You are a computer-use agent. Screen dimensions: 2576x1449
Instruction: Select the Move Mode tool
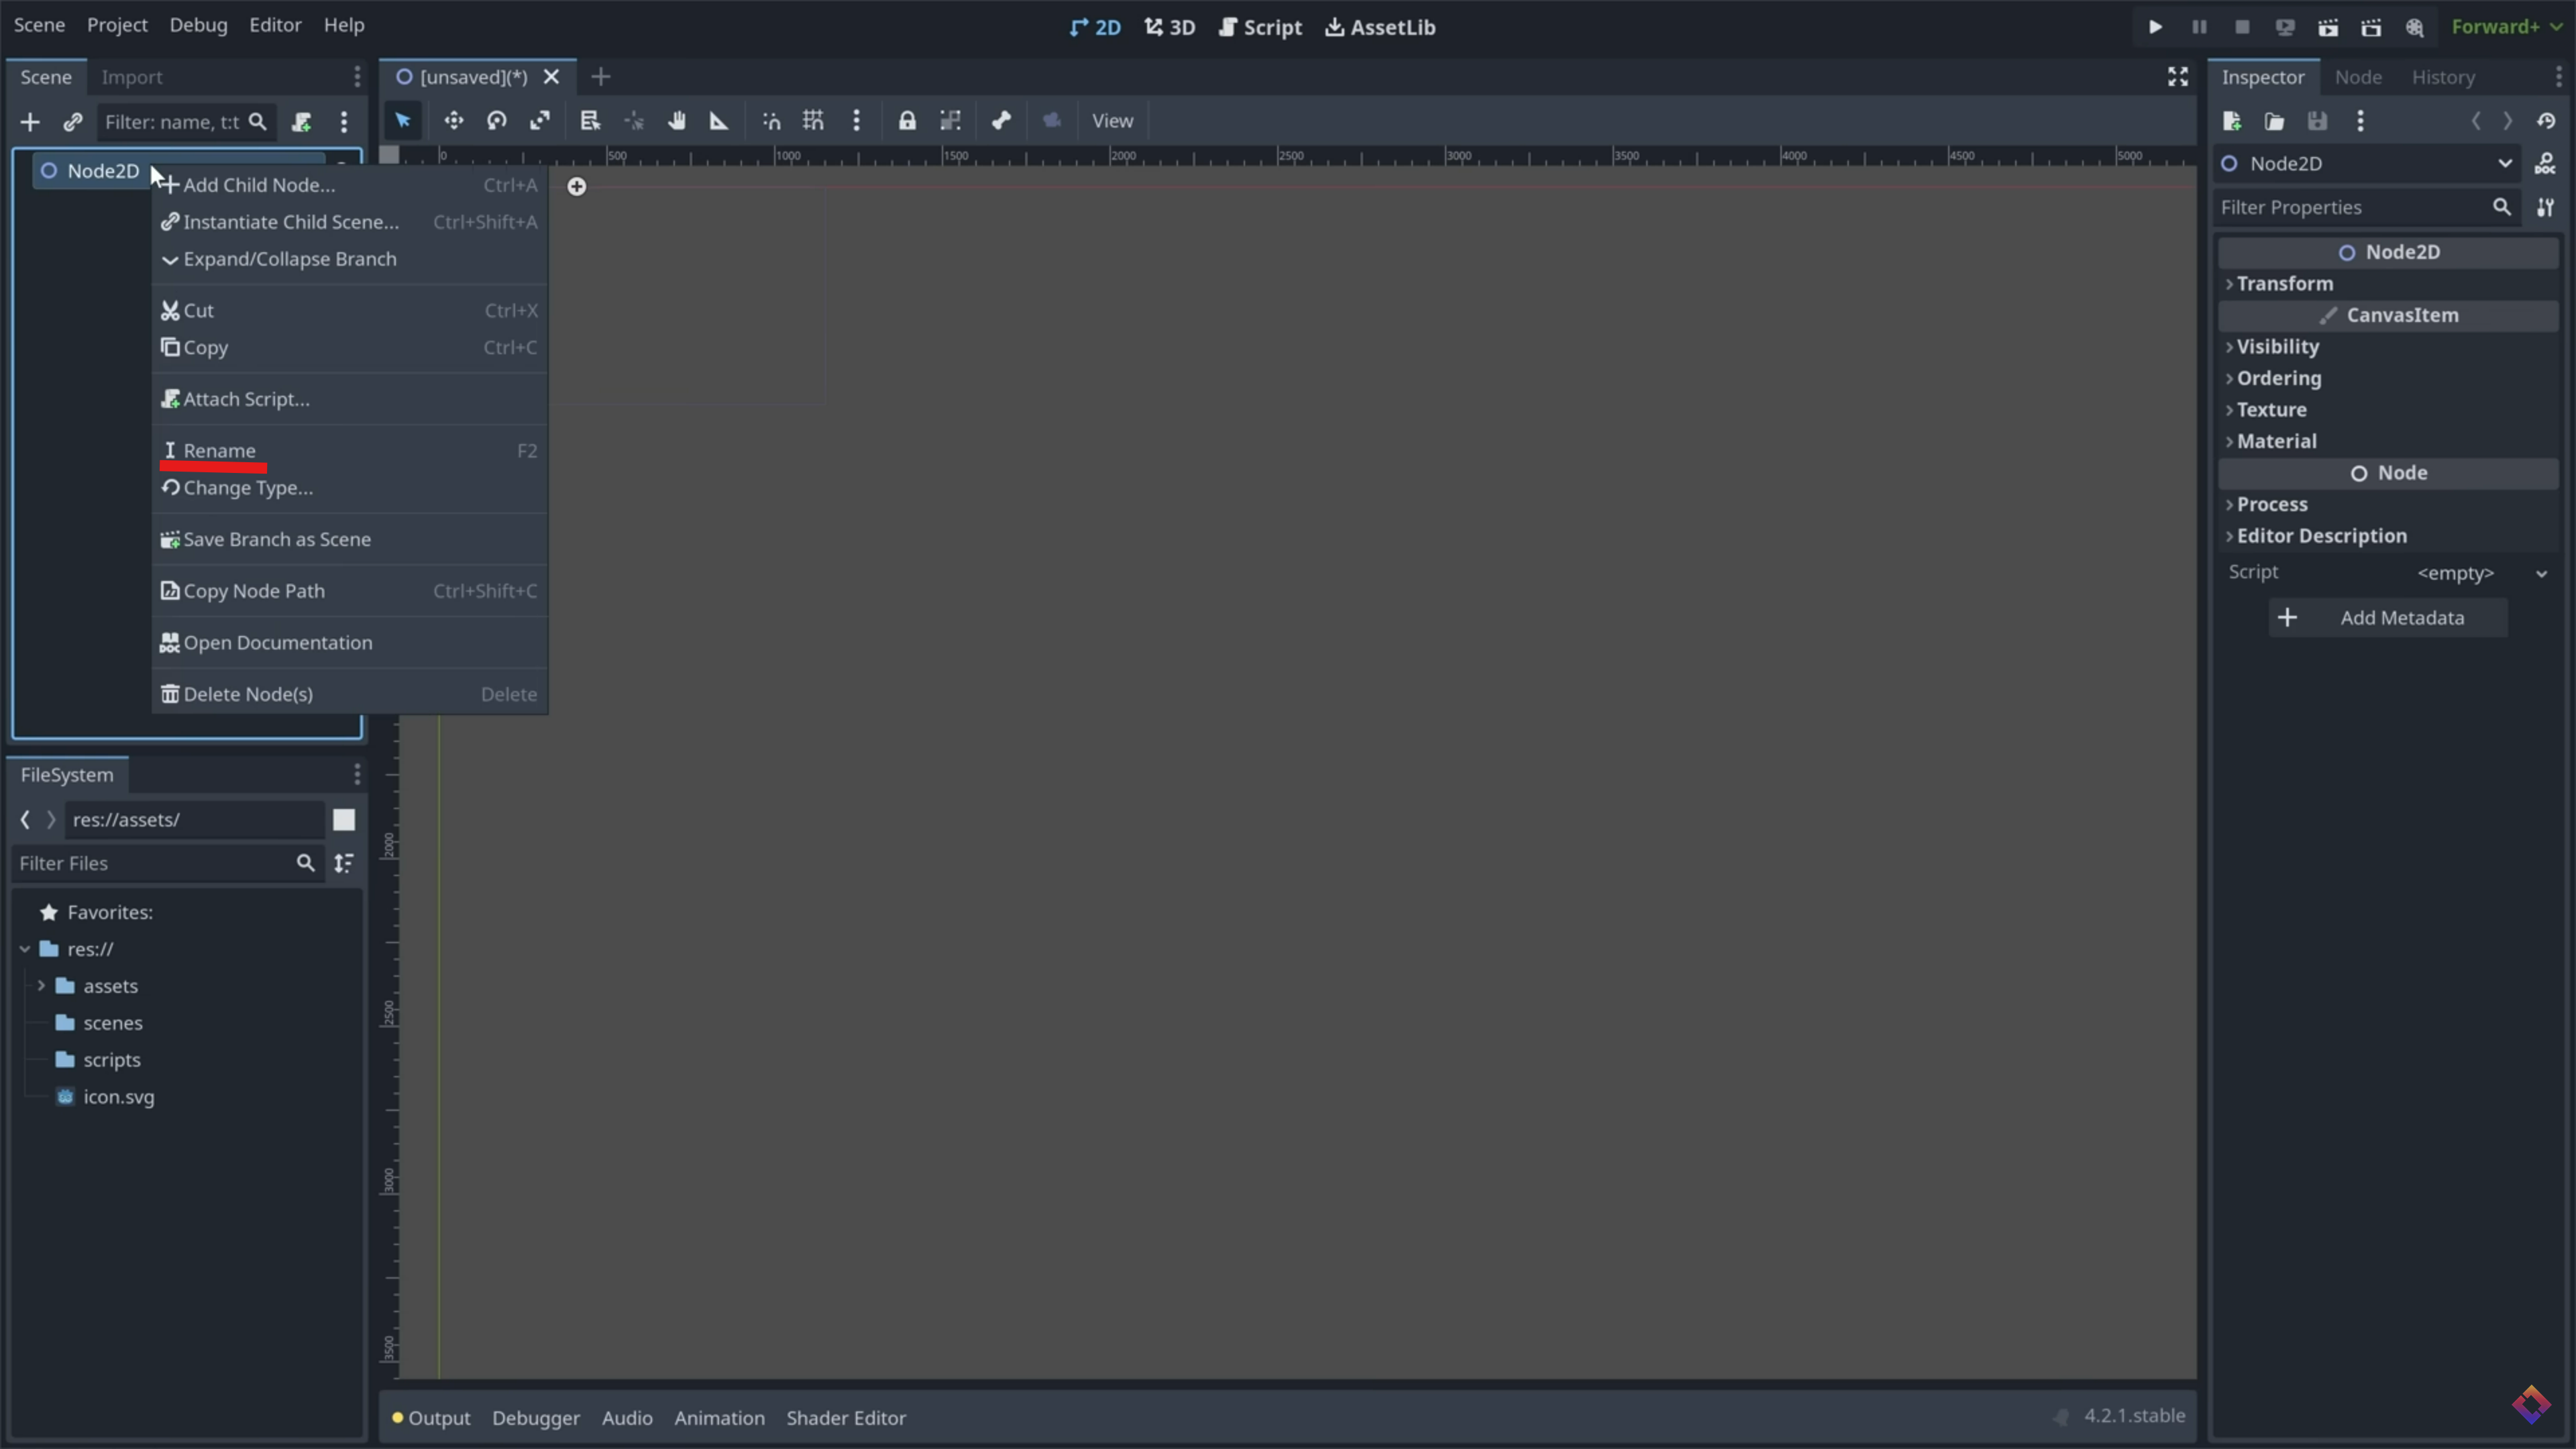point(453,121)
